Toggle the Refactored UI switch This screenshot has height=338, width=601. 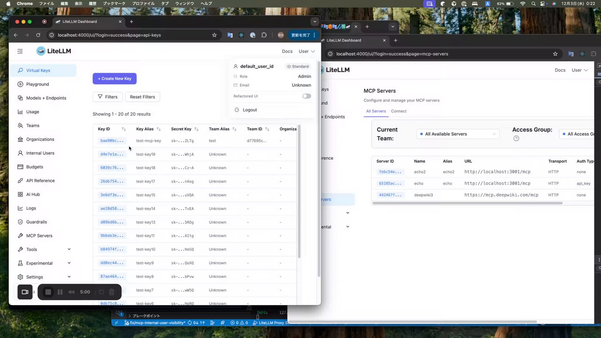(307, 96)
